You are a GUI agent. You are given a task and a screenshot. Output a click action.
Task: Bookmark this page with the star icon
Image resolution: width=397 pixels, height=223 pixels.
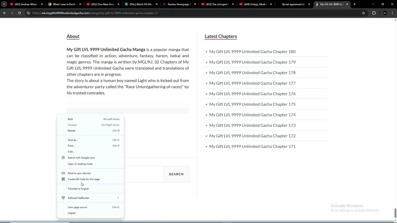364,13
